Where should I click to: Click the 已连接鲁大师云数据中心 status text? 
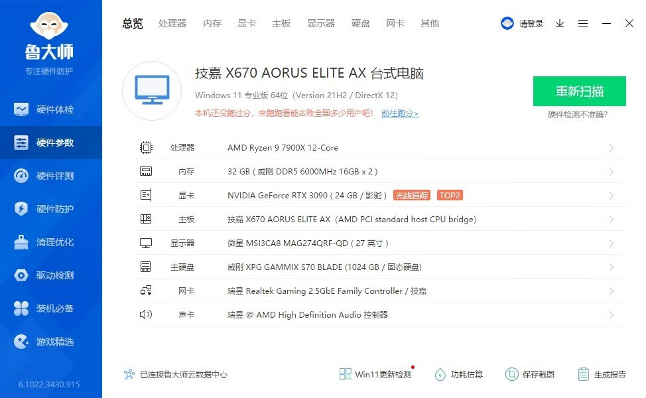point(184,374)
